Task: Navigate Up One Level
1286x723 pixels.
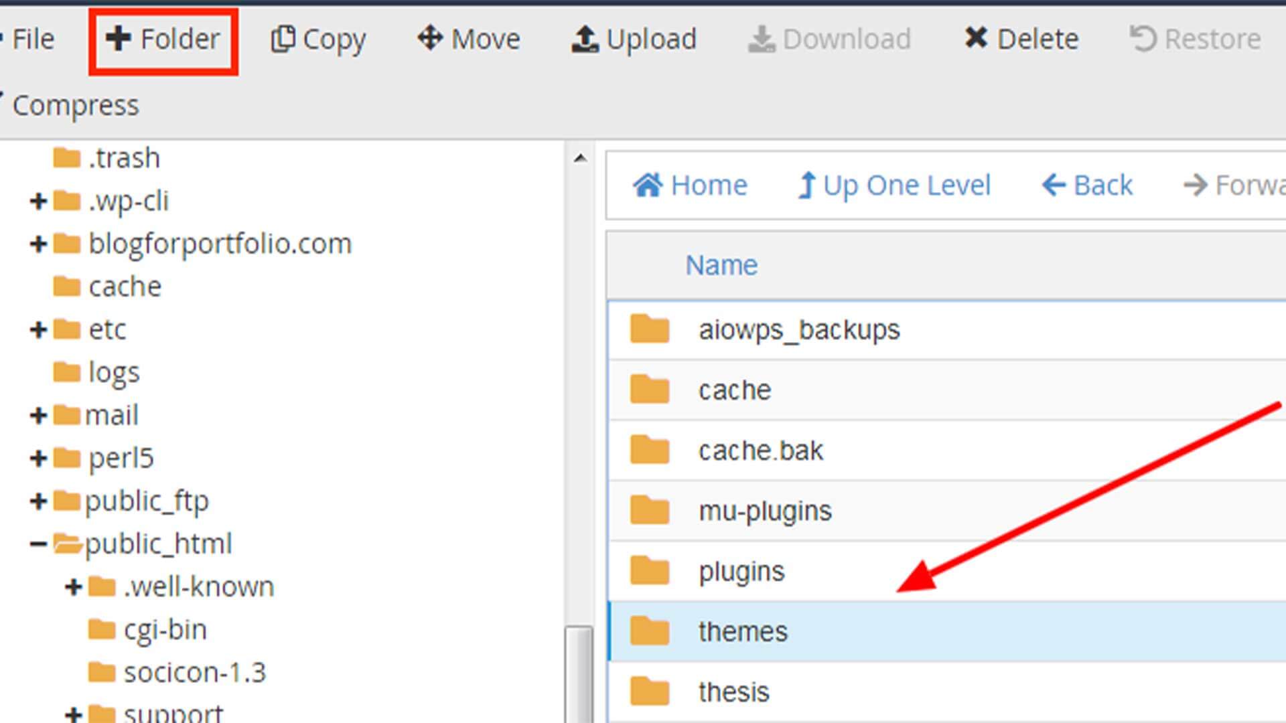Action: point(894,185)
